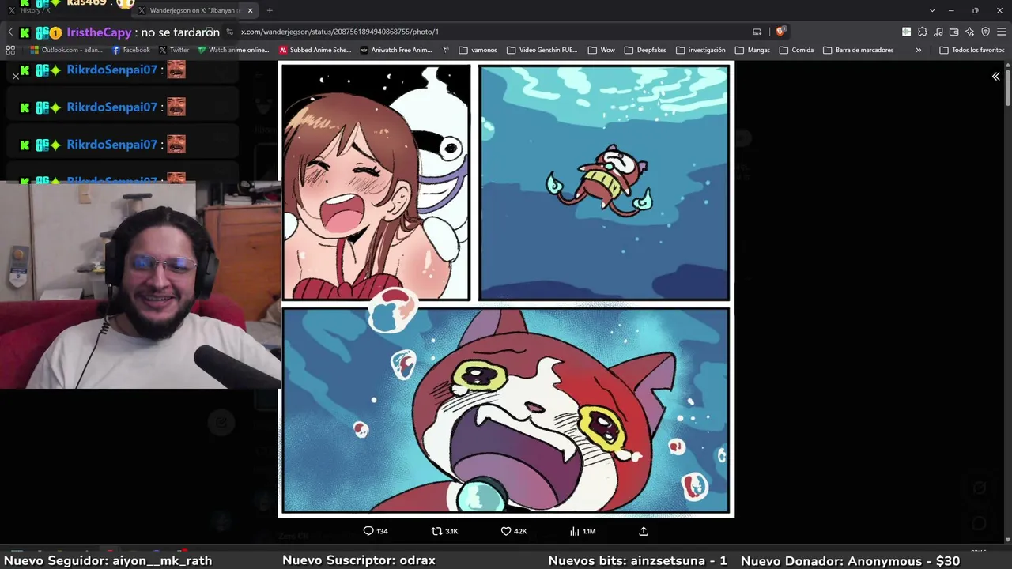Open the Brave music playlist icon

(938, 32)
